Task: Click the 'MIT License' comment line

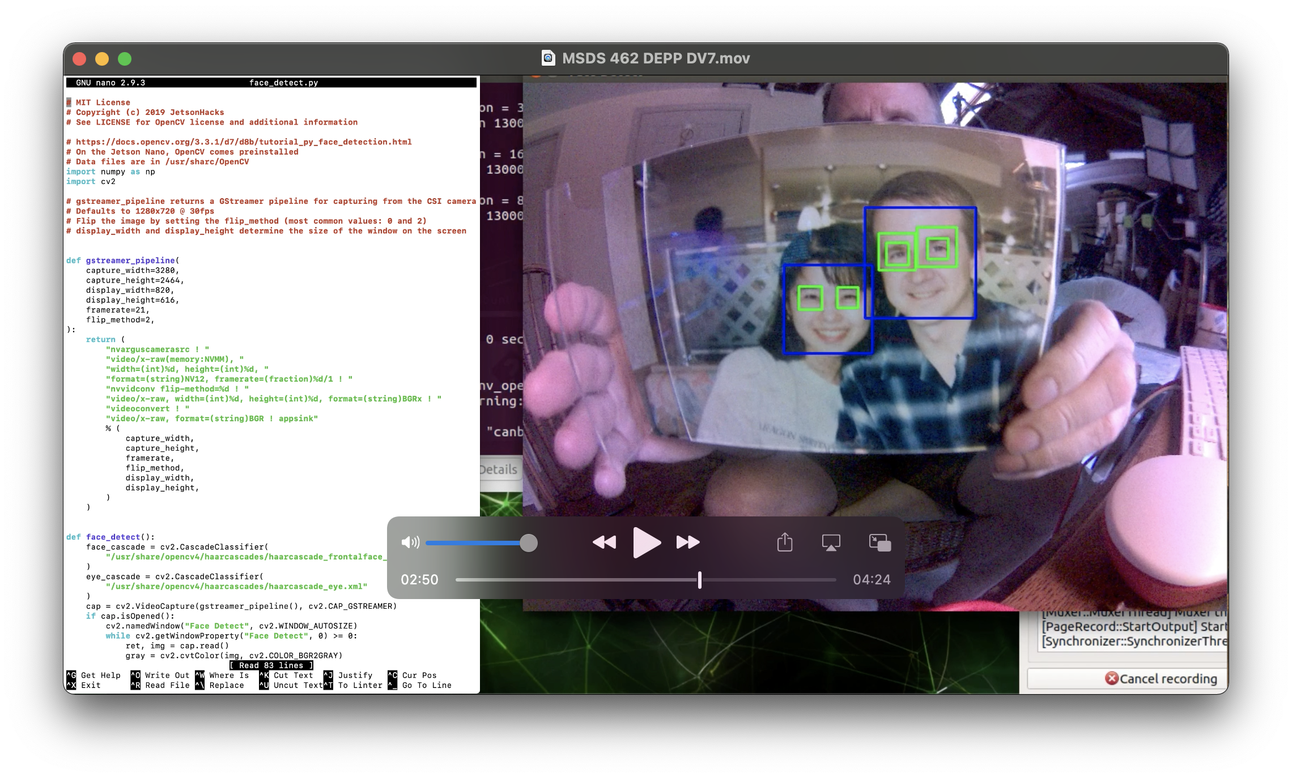Action: (99, 102)
